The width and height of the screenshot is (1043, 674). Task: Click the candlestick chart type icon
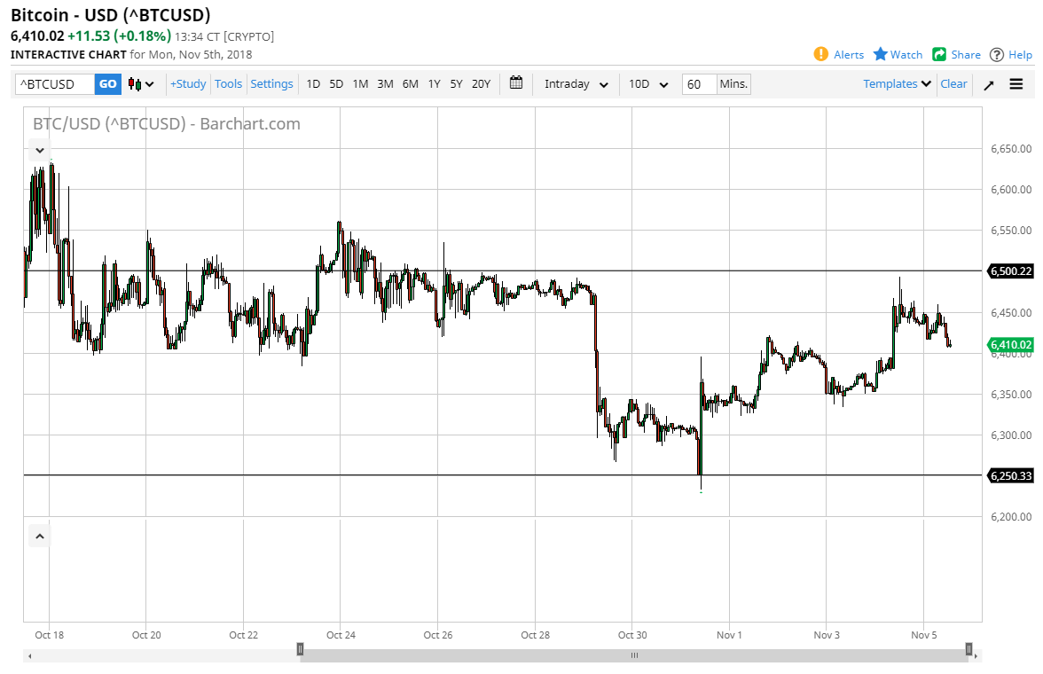pyautogui.click(x=135, y=83)
